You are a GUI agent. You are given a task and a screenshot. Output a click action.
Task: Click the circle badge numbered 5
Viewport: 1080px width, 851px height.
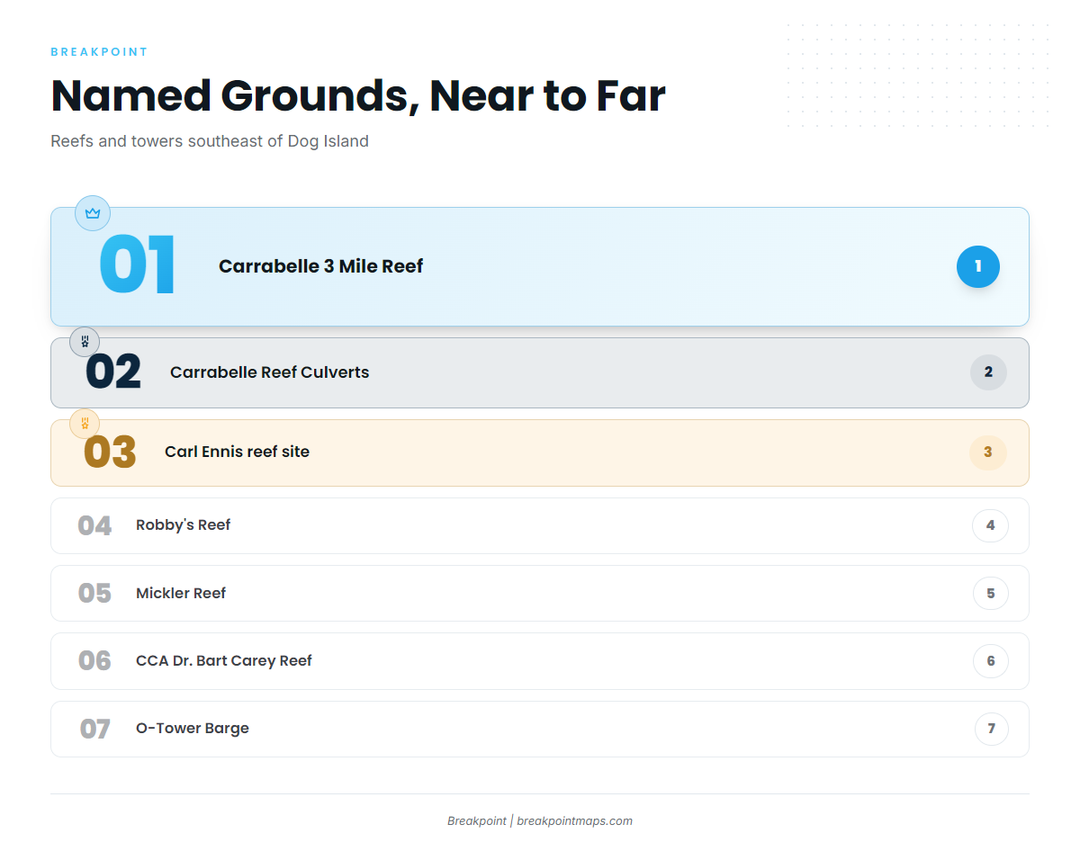coord(991,594)
